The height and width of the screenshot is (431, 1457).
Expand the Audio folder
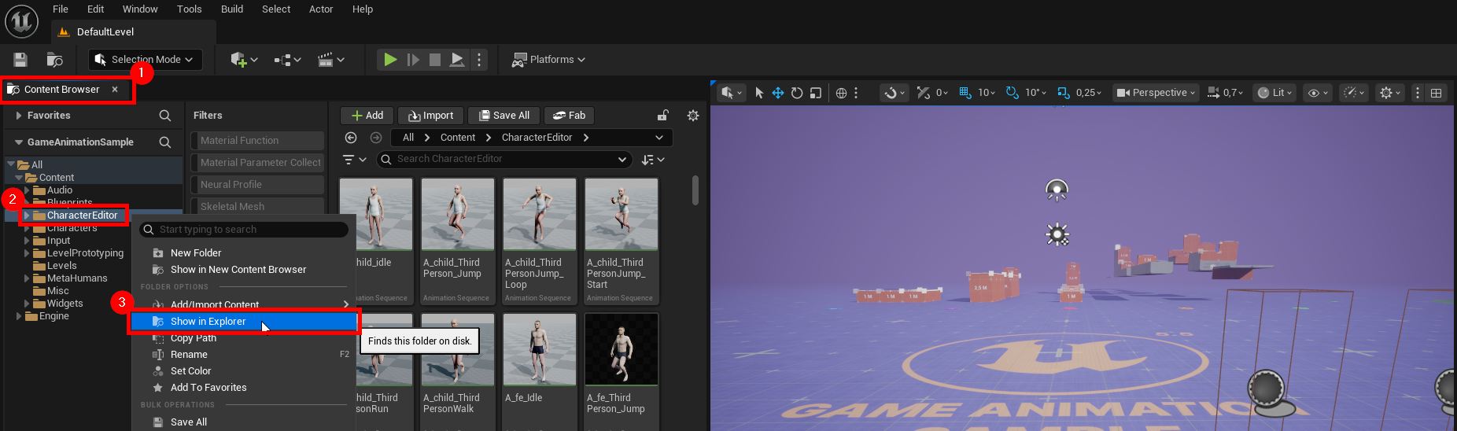27,190
